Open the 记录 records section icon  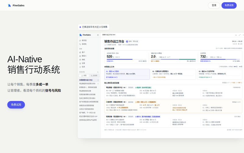(x=80, y=63)
